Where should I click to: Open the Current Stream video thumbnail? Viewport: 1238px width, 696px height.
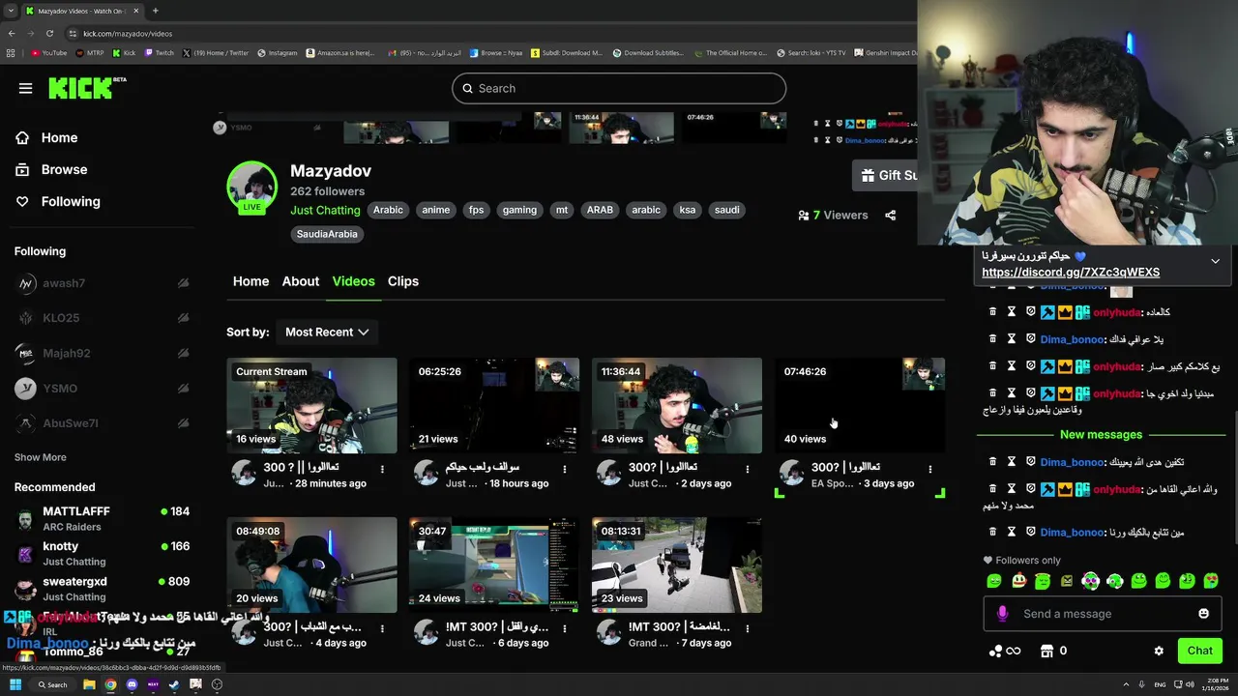click(311, 406)
